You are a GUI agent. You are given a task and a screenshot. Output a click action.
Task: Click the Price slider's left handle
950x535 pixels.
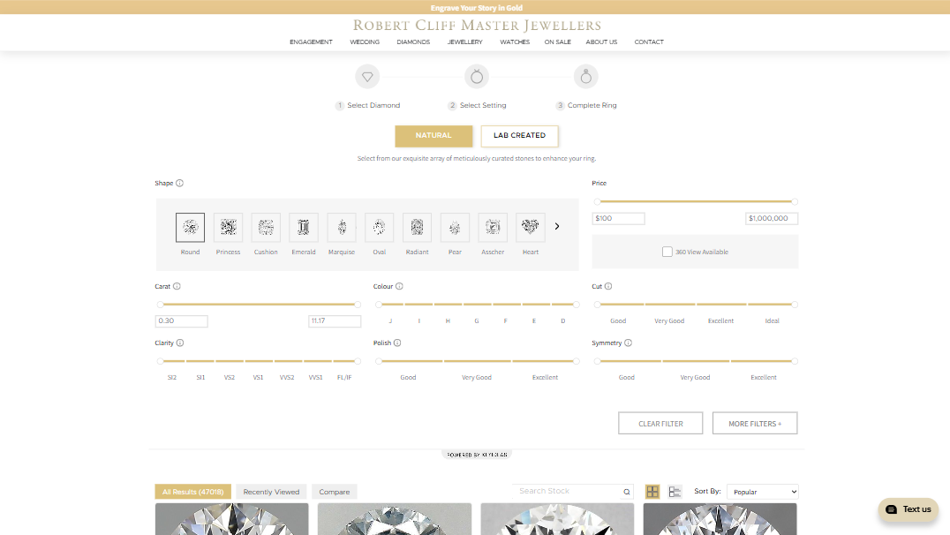(x=597, y=202)
